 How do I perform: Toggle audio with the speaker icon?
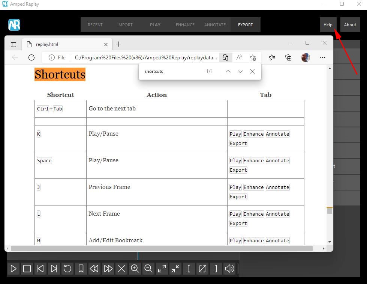pyautogui.click(x=229, y=269)
